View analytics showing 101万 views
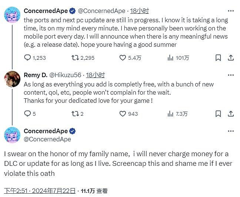 (171, 58)
